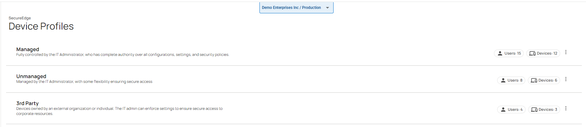Viewport: 586px width, 127px height.
Task: Click the dropdown arrow beside Production
Action: 328,8
